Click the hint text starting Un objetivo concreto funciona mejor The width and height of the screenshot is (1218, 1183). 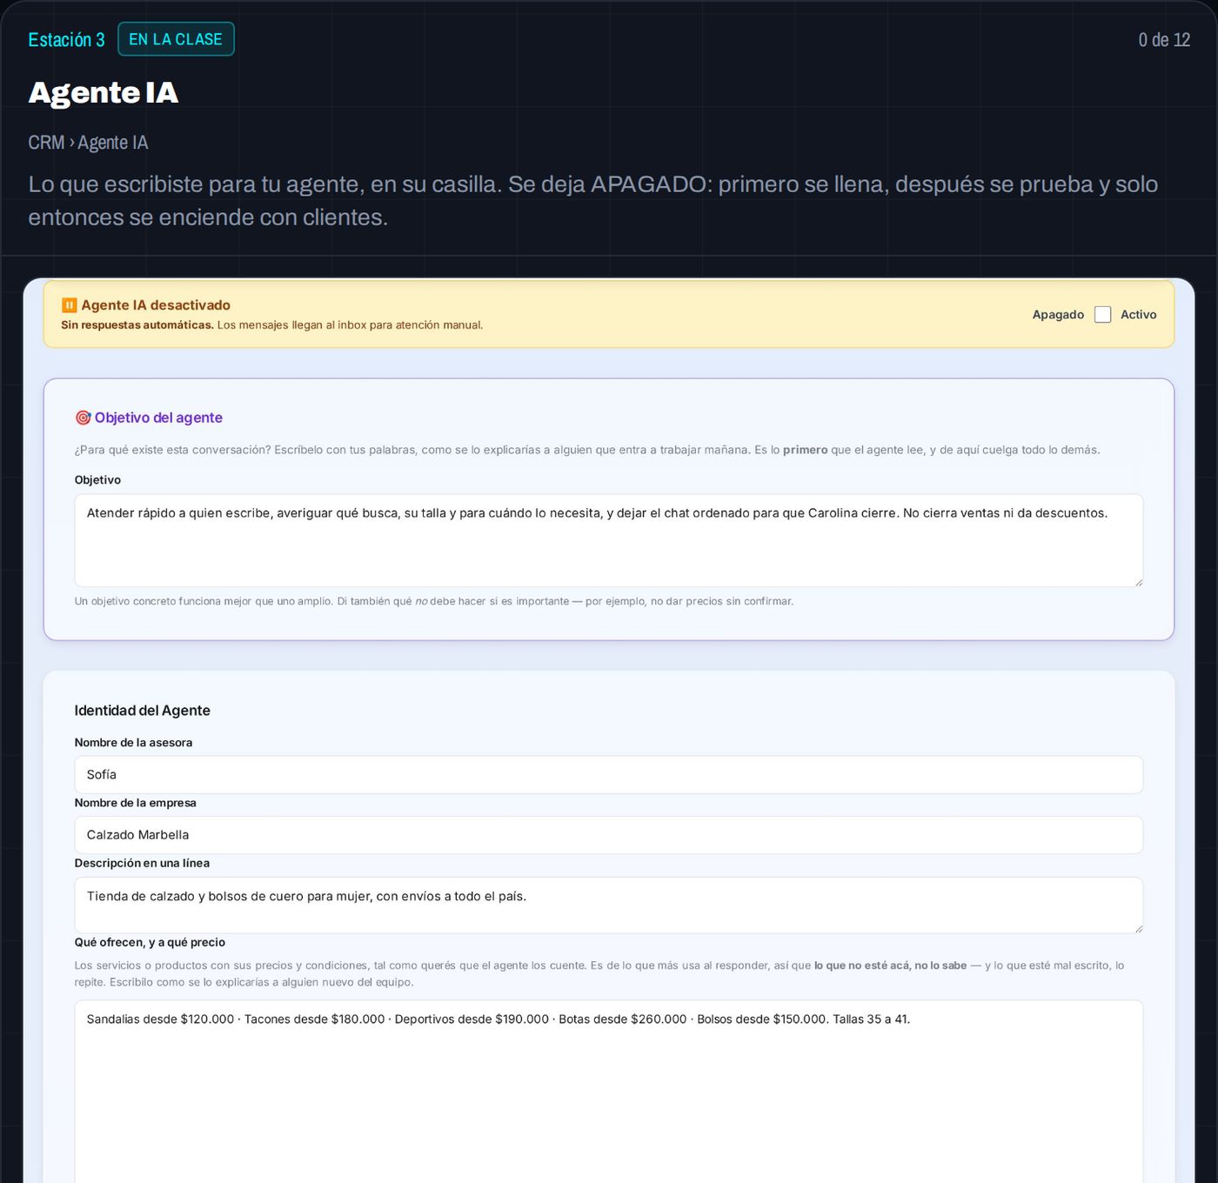coord(434,601)
